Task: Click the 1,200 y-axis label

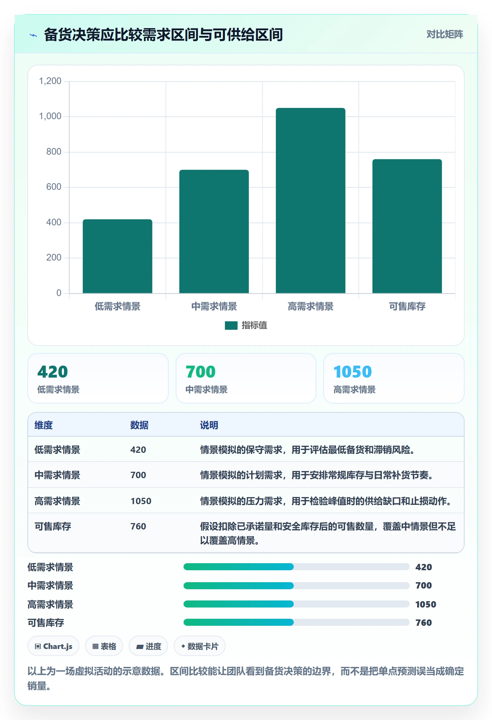Action: click(x=50, y=81)
